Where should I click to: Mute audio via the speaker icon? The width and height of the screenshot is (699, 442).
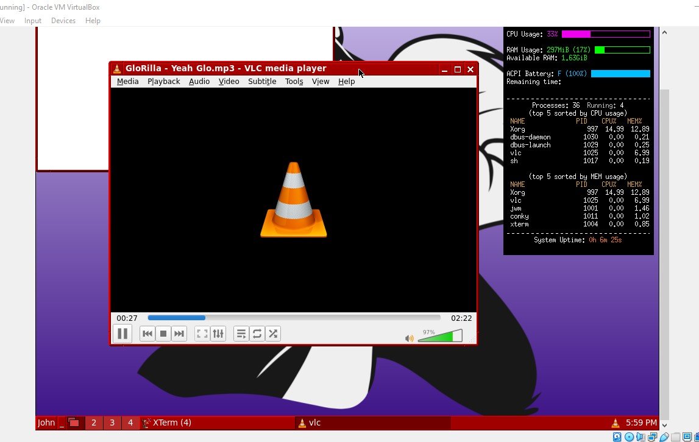click(x=409, y=338)
